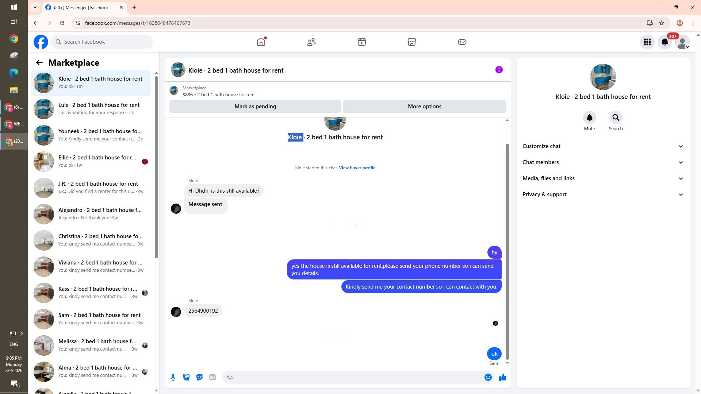Image resolution: width=701 pixels, height=394 pixels.
Task: Expand the Customize chat section
Action: point(603,146)
